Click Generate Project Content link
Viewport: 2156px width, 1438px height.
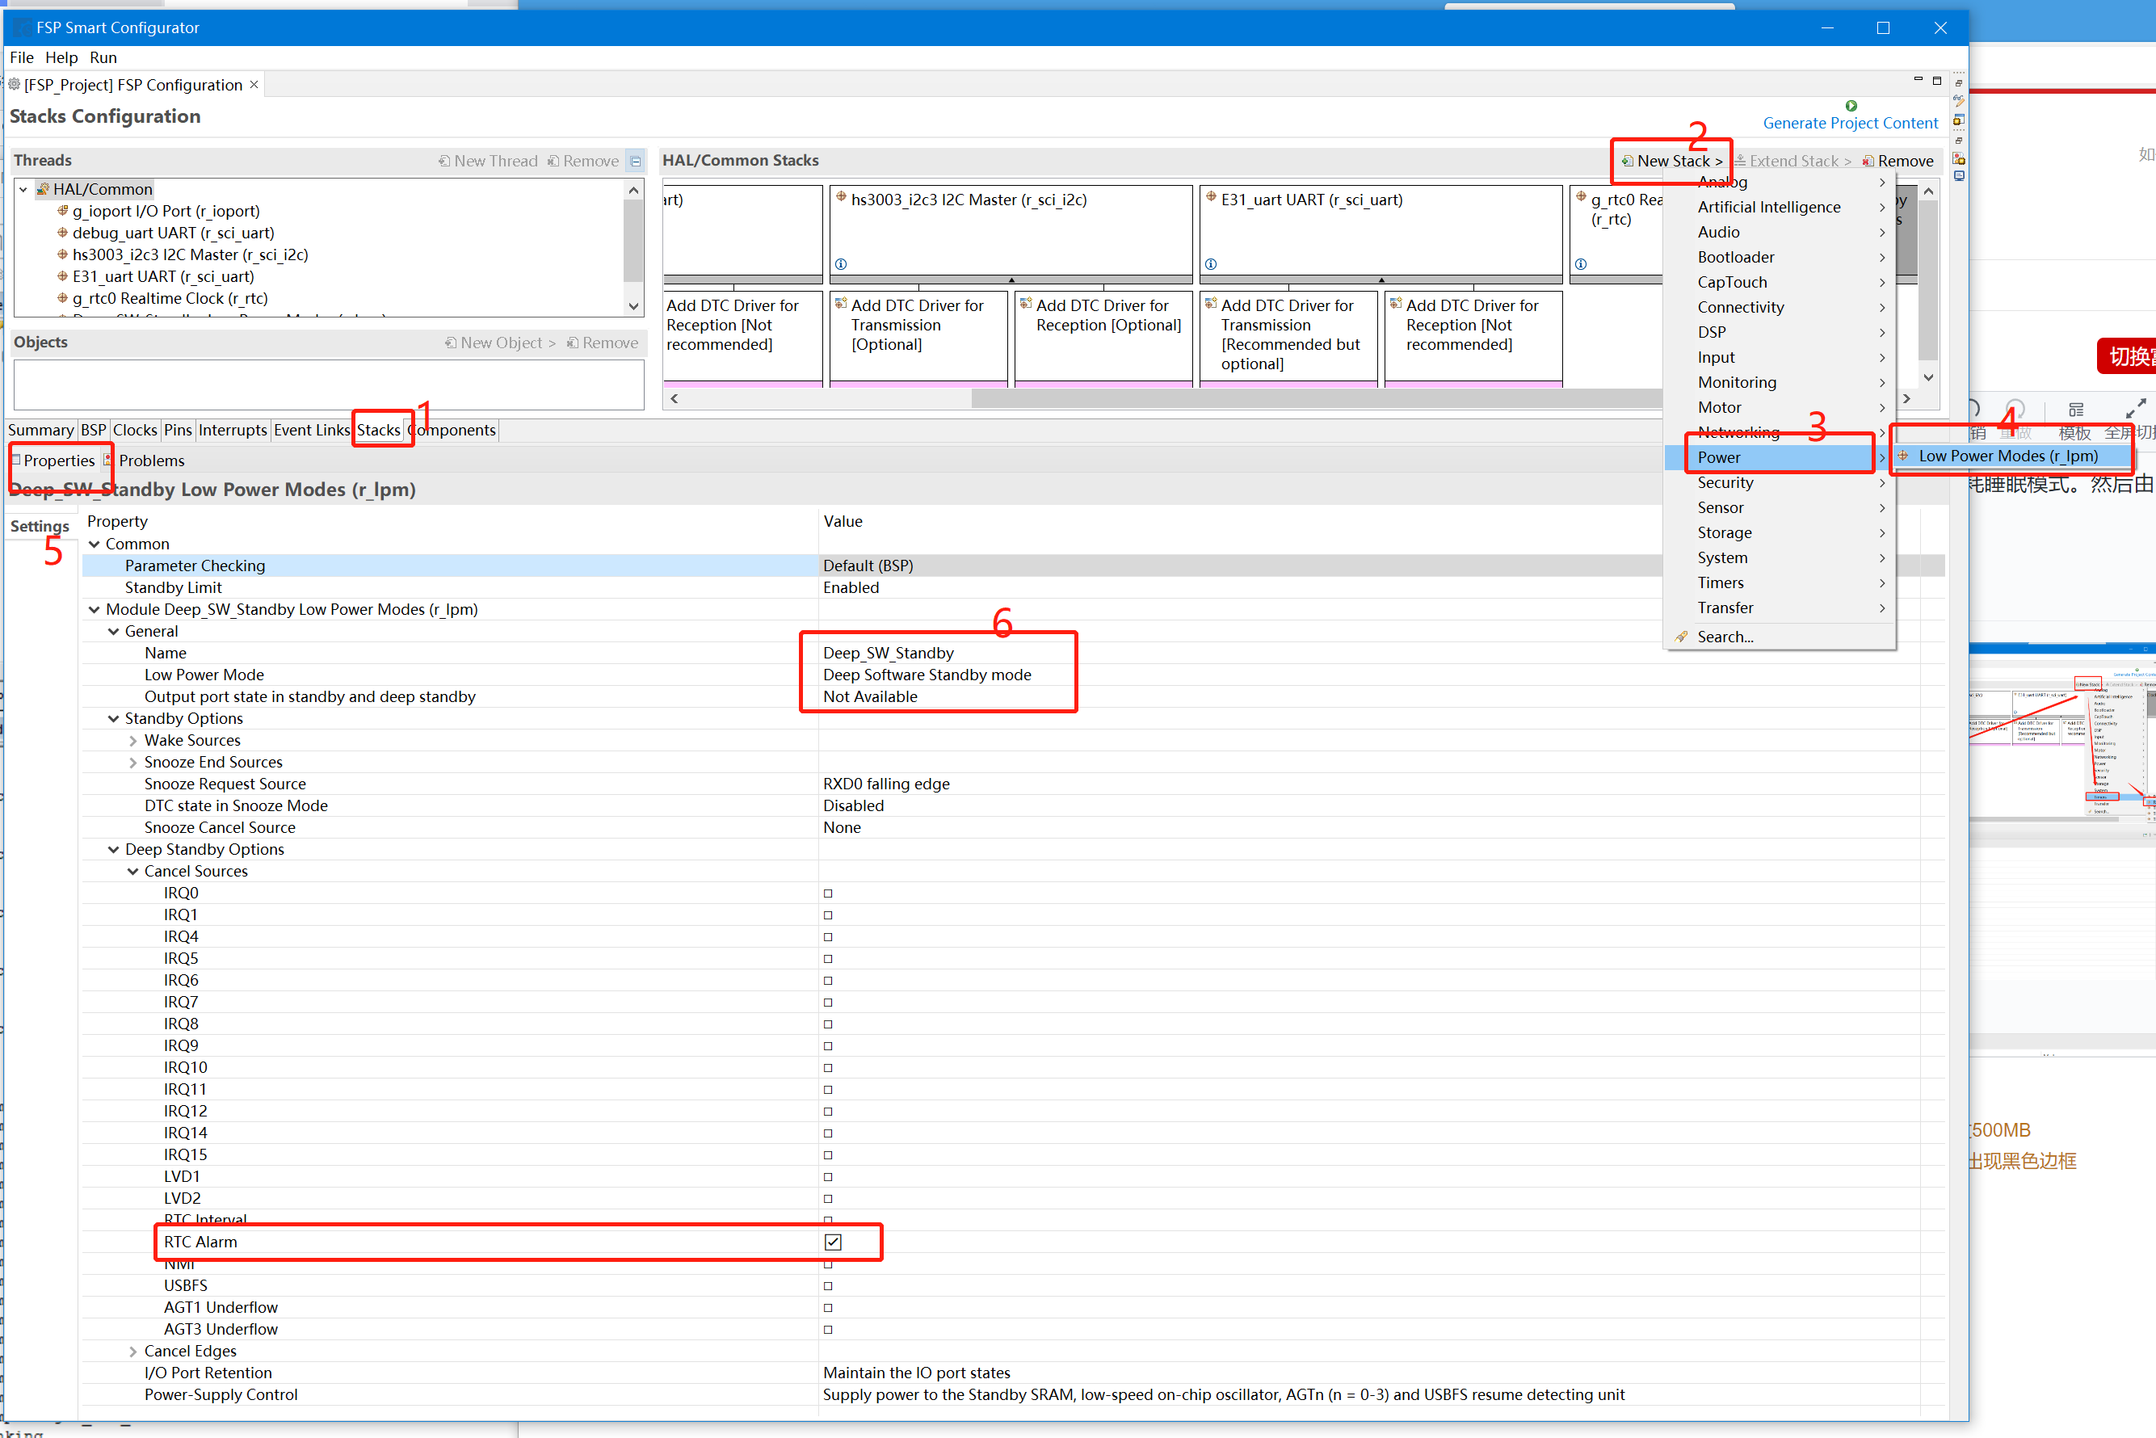click(x=1850, y=123)
